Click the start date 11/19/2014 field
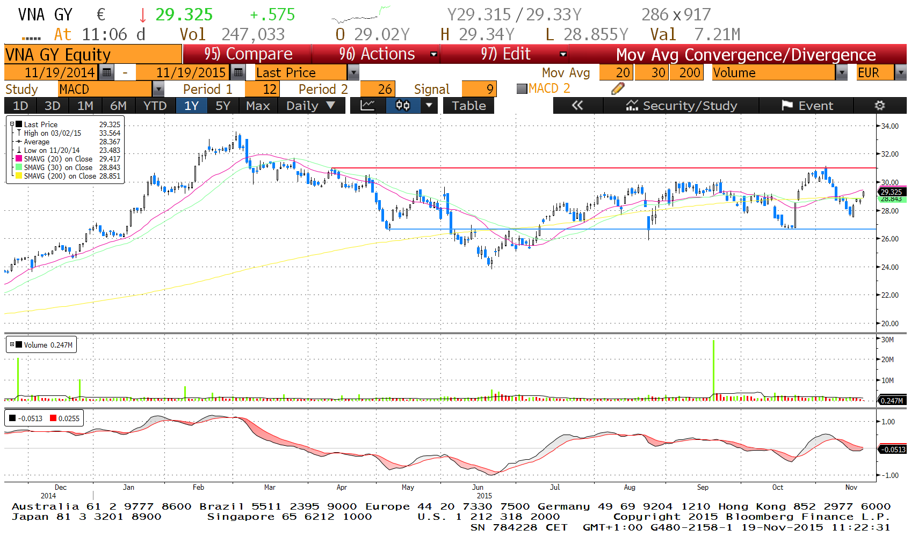This screenshot has height=537, width=911. coord(52,72)
